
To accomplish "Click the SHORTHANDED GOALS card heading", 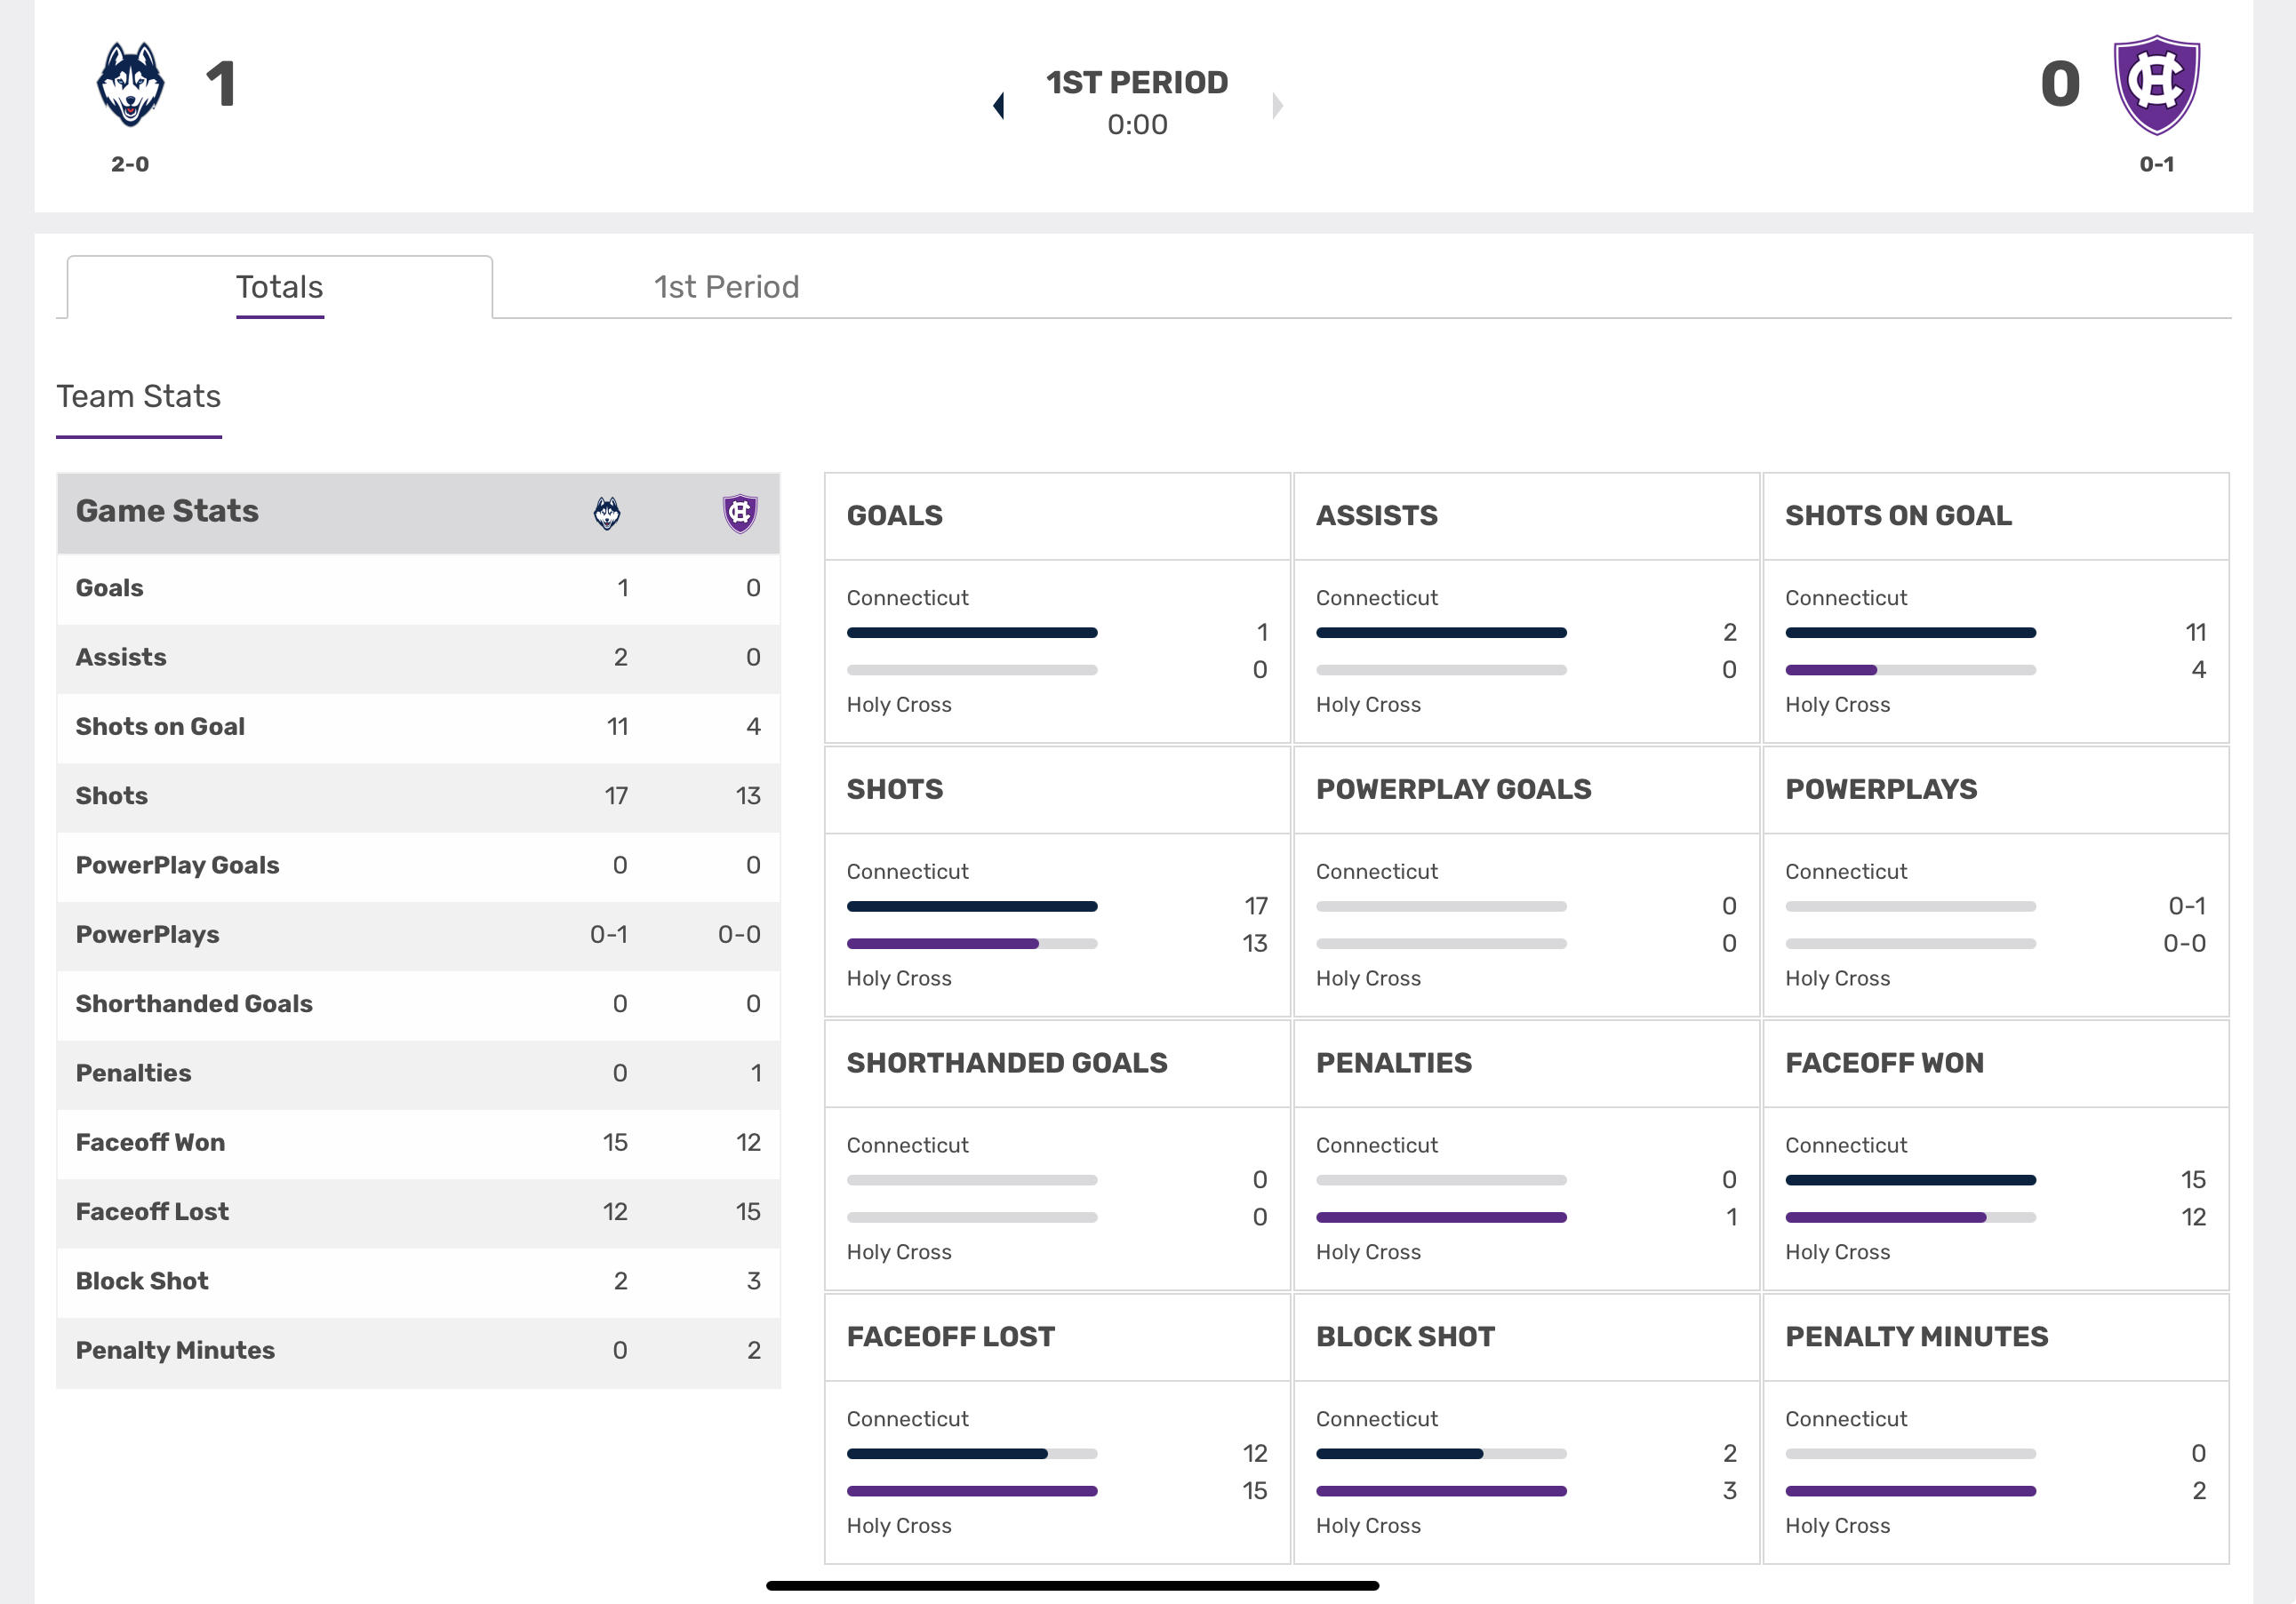I will tap(1007, 1063).
